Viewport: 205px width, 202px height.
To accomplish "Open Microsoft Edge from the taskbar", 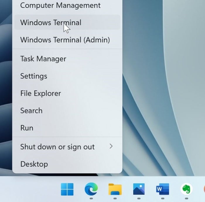I will 91,189.
